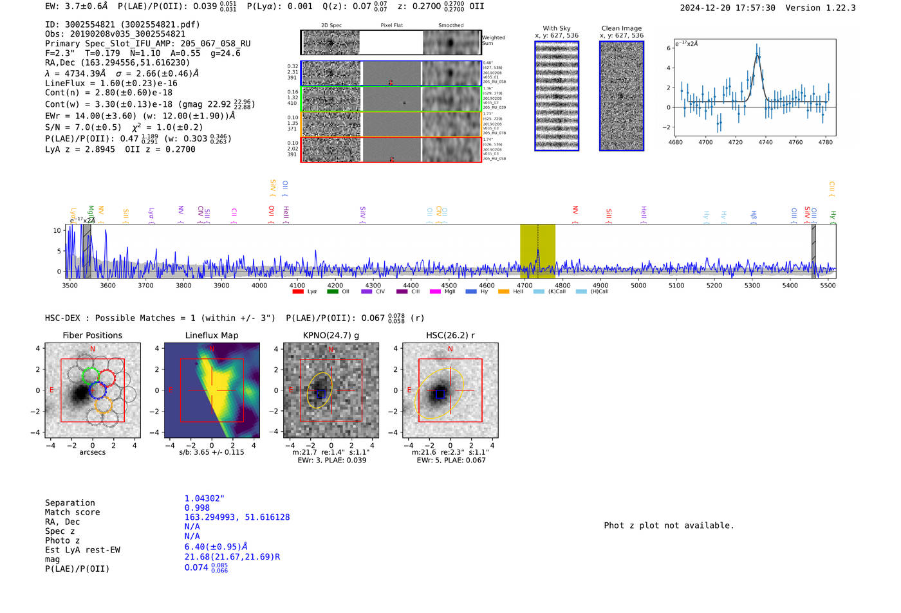Click the EWr: 5, PLAE: 0.067 caption

tap(451, 461)
